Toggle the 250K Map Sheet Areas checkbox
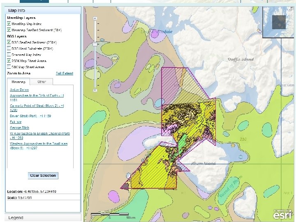The height and width of the screenshot is (222, 296). 9,60
